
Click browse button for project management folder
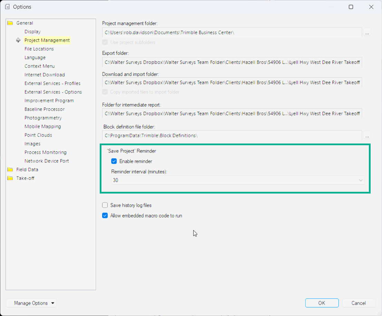[367, 32]
